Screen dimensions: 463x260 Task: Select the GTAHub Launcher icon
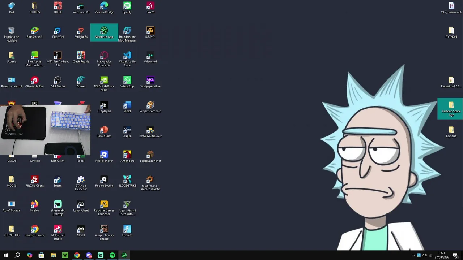(x=81, y=183)
